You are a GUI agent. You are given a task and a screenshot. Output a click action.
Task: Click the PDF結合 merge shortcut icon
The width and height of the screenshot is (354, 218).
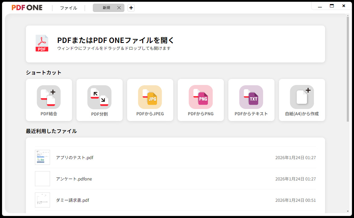tap(49, 97)
